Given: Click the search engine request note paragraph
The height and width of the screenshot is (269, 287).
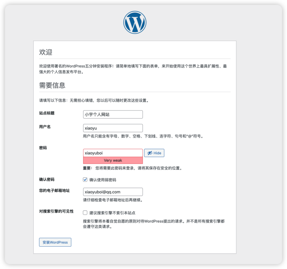Looking at the screenshot, I should coord(154,224).
